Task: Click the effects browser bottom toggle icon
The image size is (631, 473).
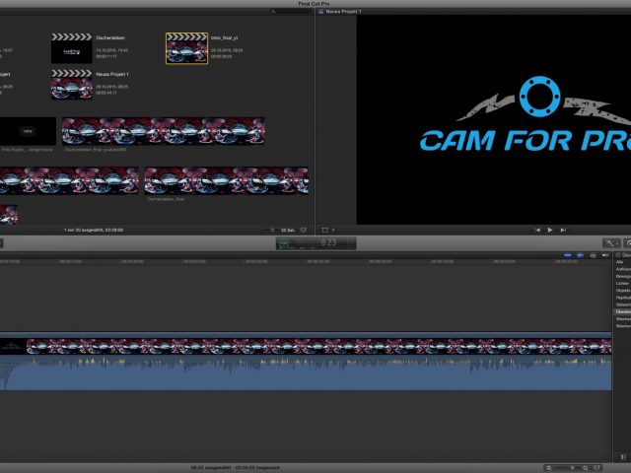Action: 623,457
